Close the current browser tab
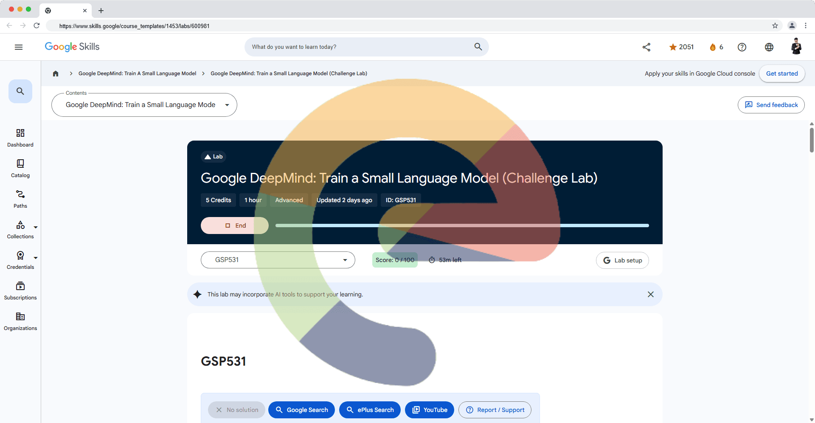Screen dimensions: 815x423 (x=85, y=11)
